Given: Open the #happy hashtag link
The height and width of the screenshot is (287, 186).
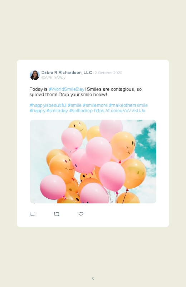Looking at the screenshot, I should point(38,111).
